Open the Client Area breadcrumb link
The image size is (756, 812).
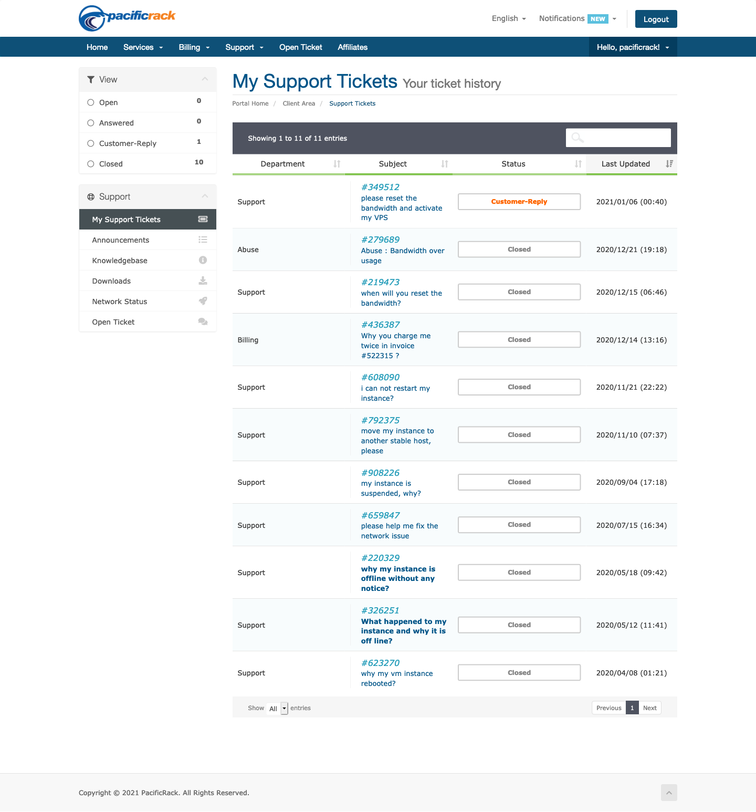(x=299, y=103)
